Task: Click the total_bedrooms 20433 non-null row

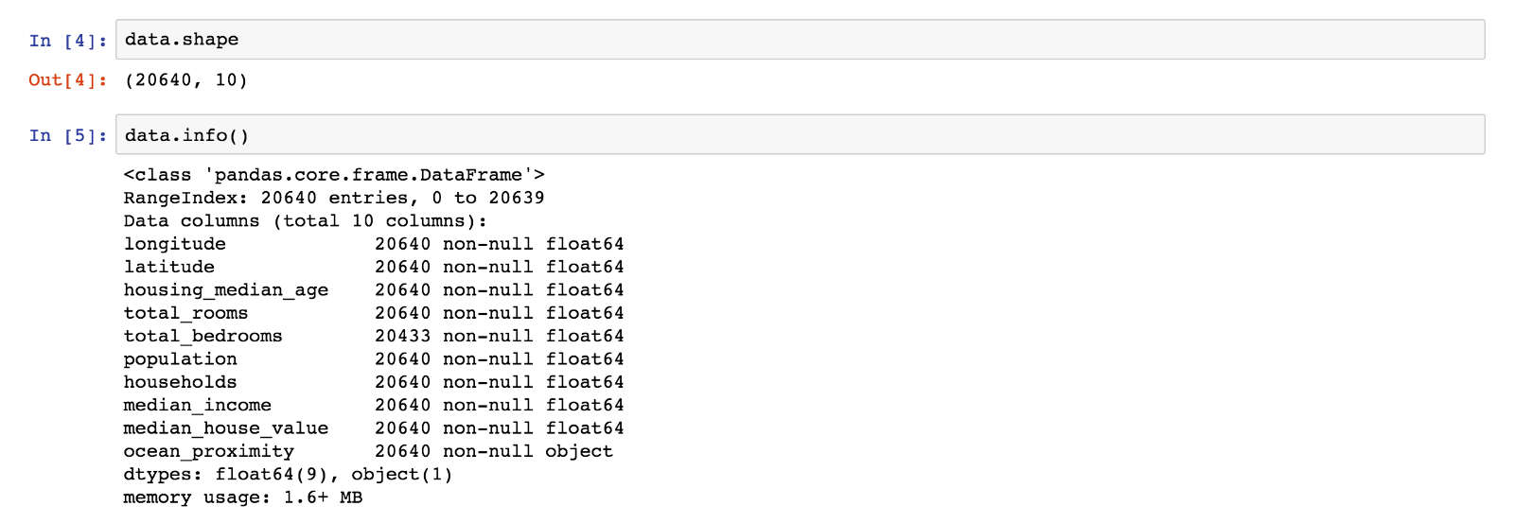Action: coord(373,336)
